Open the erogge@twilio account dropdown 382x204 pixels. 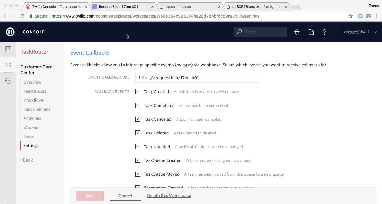click(x=361, y=32)
